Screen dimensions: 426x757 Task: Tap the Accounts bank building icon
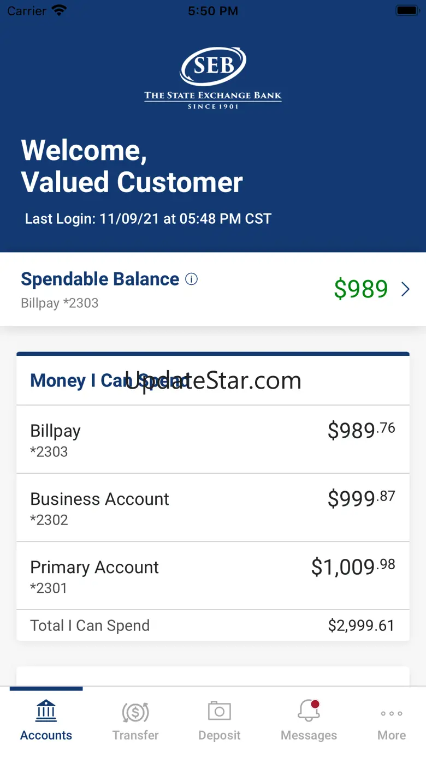[46, 711]
